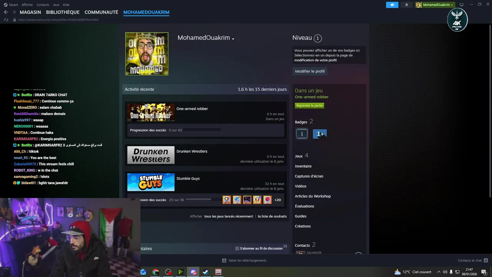Open the Jeux 4 games link
The image size is (492, 277).
pos(302,156)
